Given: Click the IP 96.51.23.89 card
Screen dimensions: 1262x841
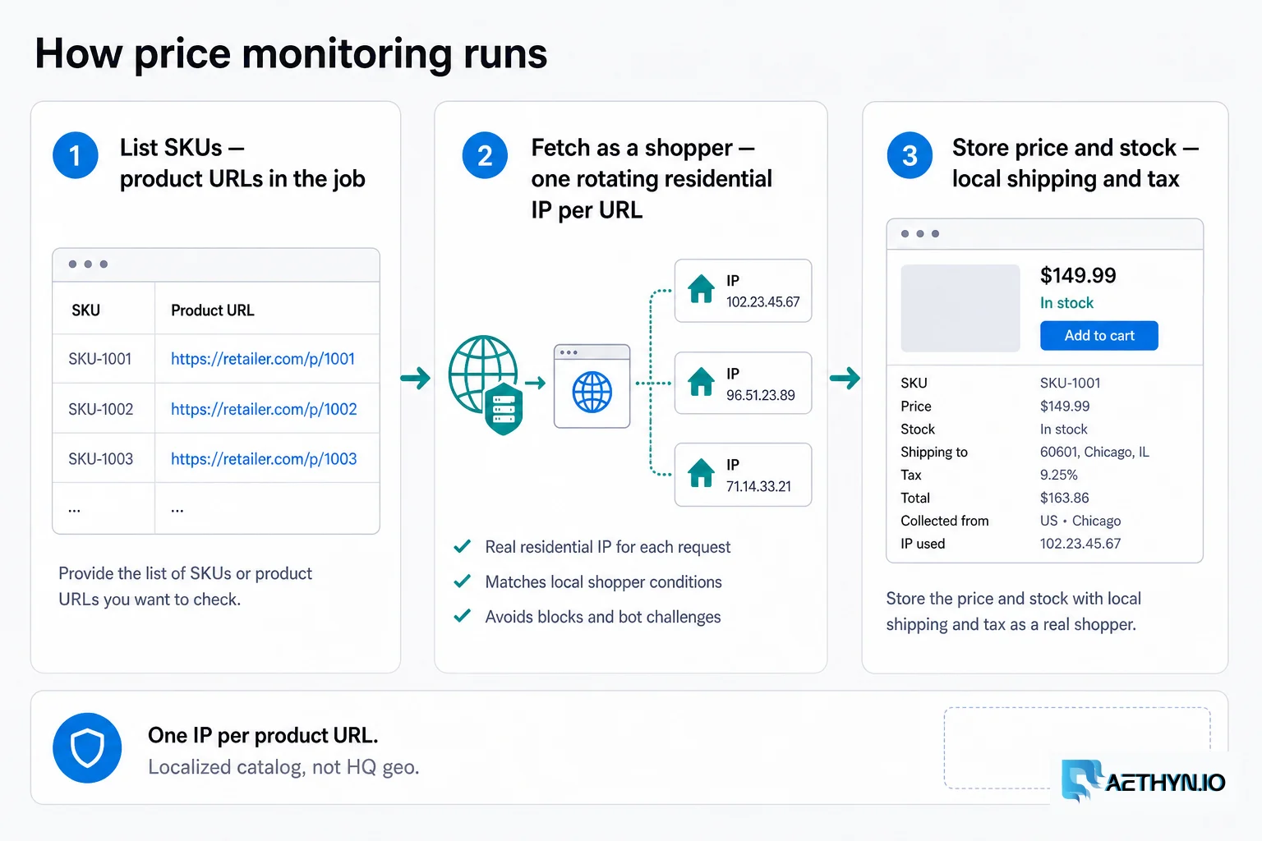Looking at the screenshot, I should pyautogui.click(x=743, y=384).
